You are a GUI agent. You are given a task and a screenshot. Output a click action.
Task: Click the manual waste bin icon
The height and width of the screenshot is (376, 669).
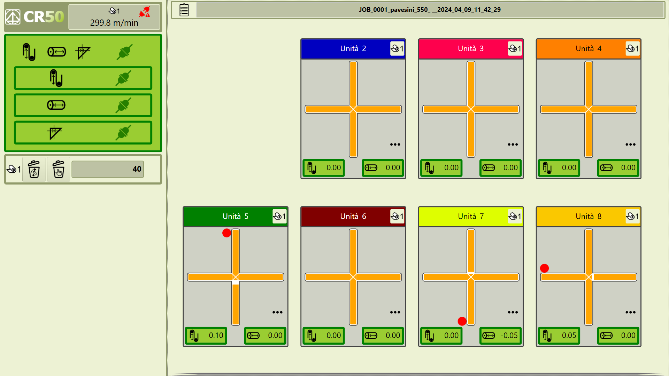pos(58,169)
